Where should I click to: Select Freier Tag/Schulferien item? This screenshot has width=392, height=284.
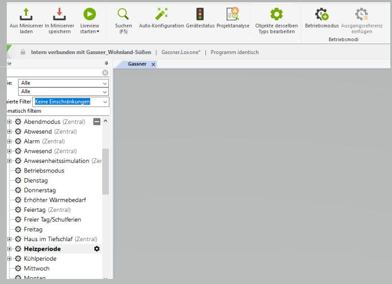pyautogui.click(x=52, y=220)
